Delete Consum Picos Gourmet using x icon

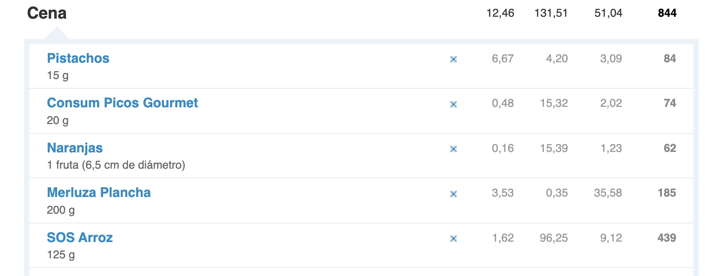coord(454,105)
